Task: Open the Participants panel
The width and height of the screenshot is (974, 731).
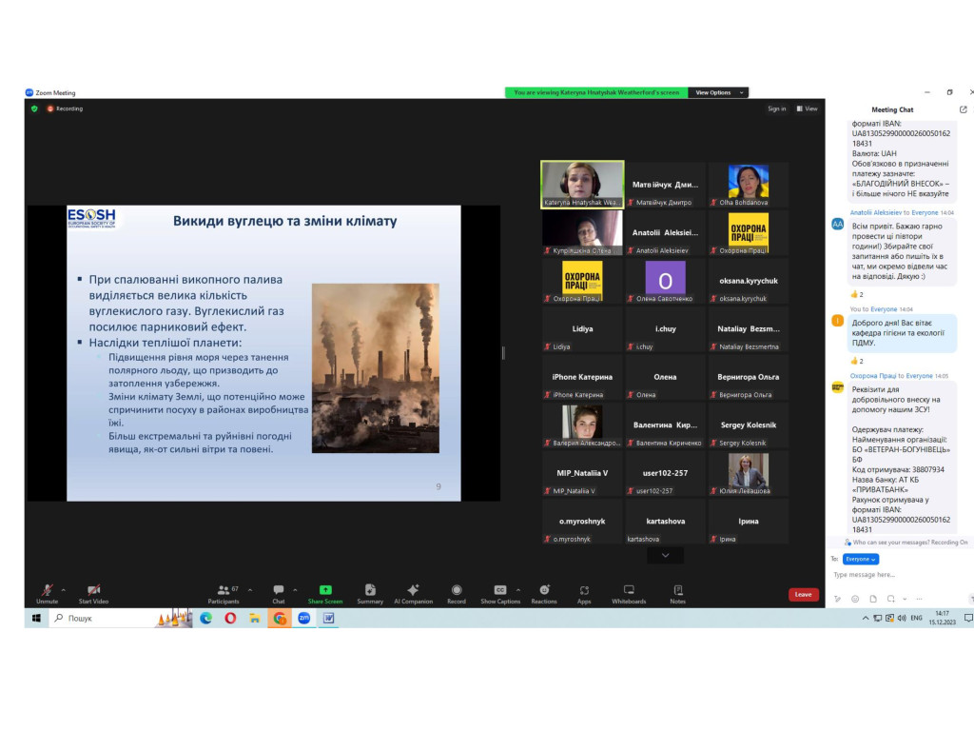Action: point(224,594)
